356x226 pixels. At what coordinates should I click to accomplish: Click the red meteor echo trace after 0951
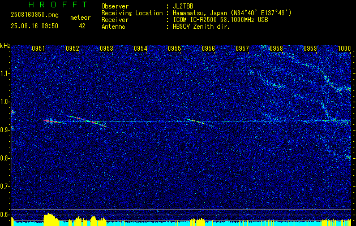[x=54, y=121]
